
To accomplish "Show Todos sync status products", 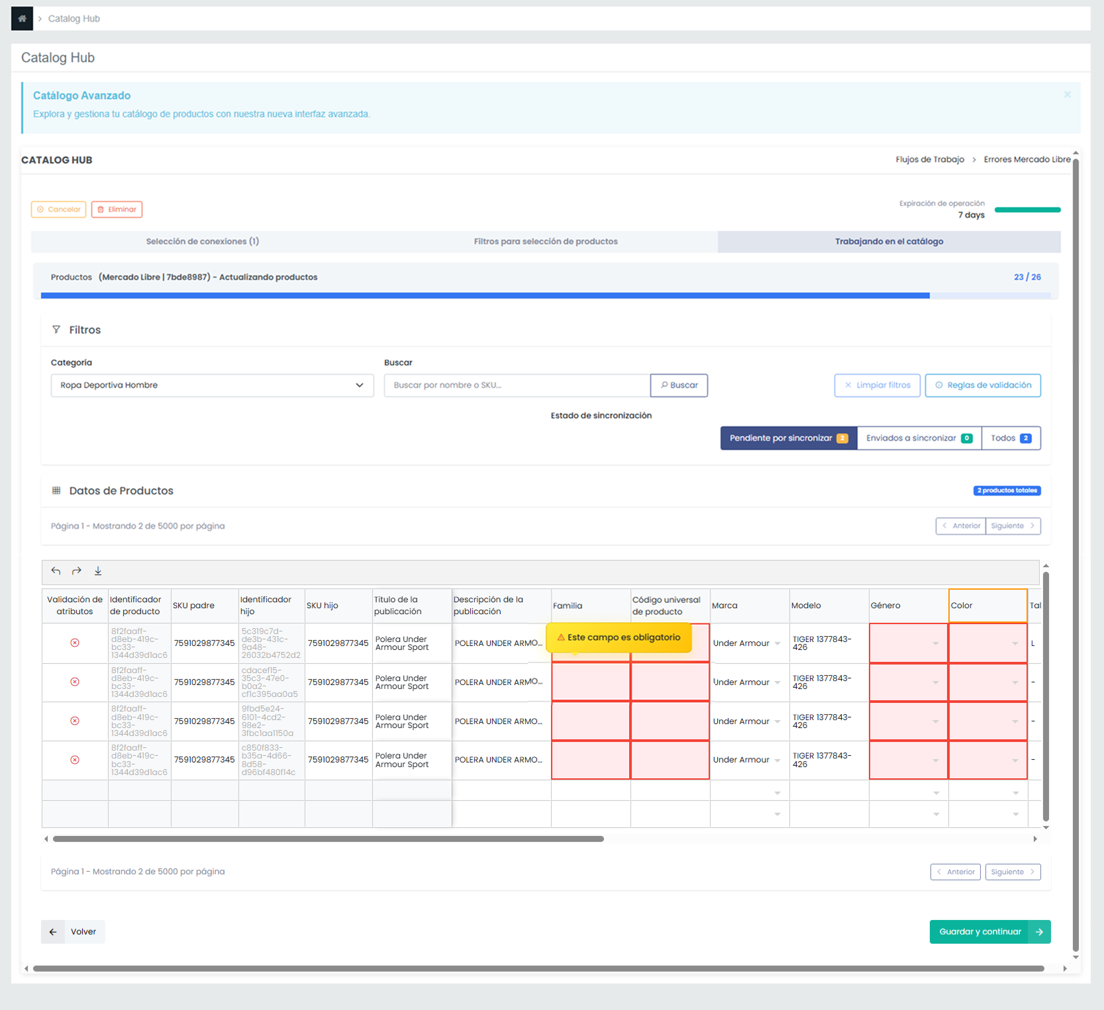I will tap(1011, 438).
